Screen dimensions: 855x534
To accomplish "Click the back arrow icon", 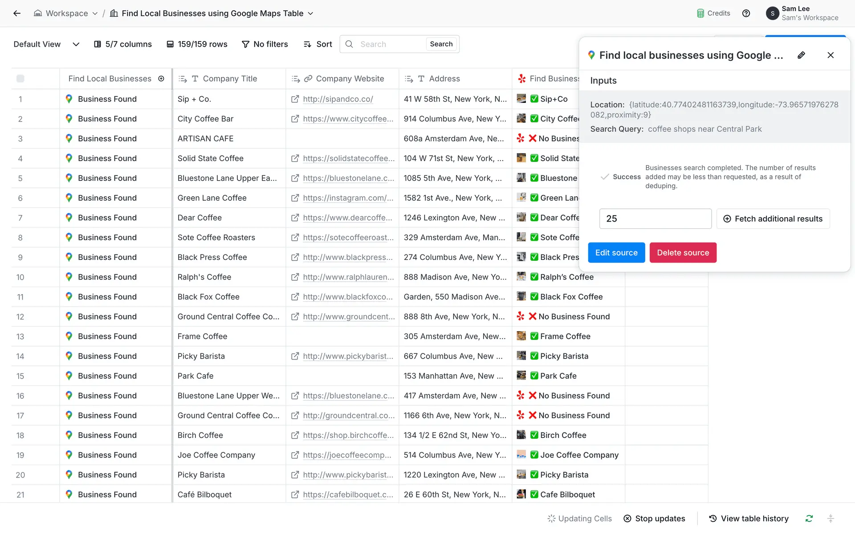I will click(17, 13).
